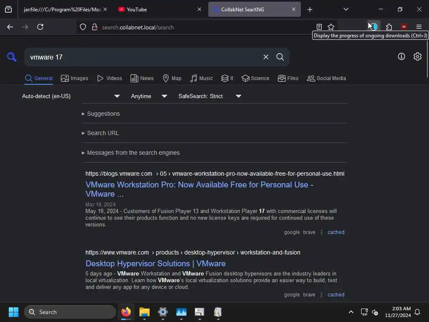Click the insecure connection padlock icon

[95, 27]
